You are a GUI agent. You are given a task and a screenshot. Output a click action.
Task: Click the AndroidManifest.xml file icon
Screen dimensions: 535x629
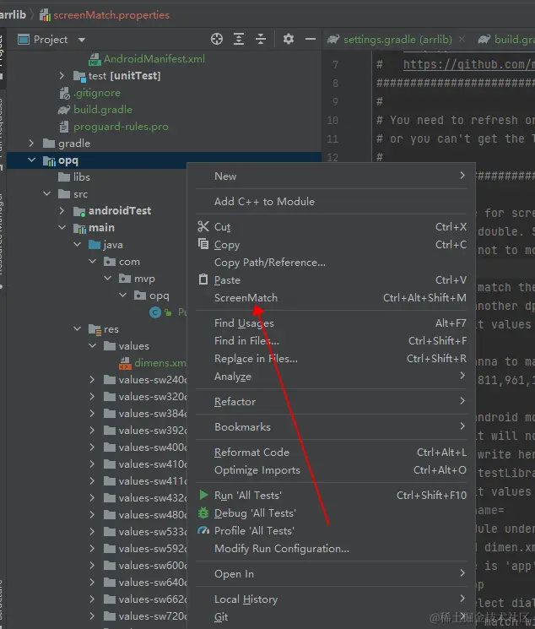click(x=95, y=59)
